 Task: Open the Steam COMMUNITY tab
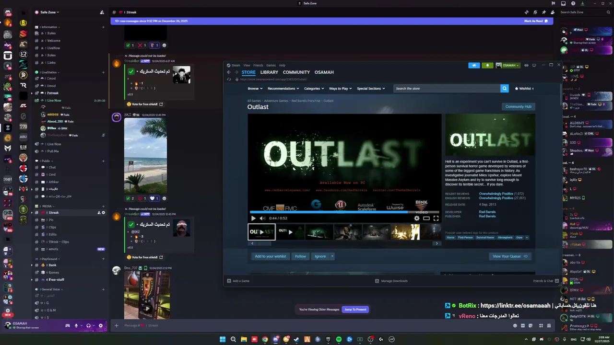(x=296, y=72)
